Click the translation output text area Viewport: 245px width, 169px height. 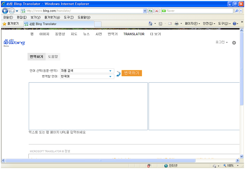194,106
